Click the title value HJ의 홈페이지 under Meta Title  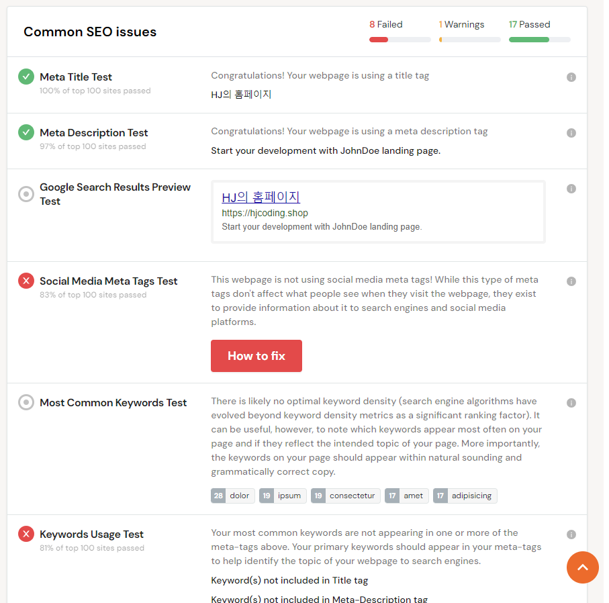(x=241, y=95)
